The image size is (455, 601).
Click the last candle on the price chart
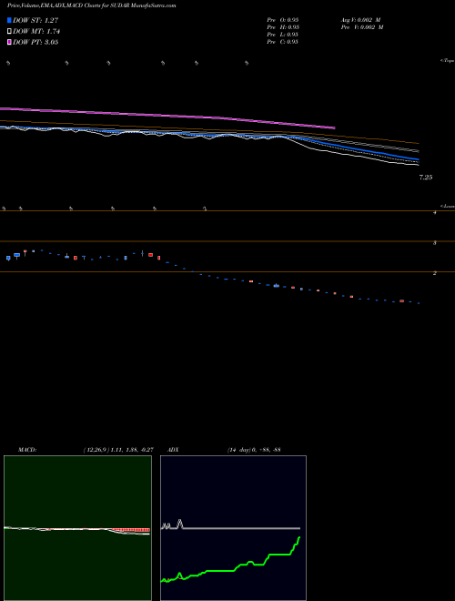coord(419,303)
